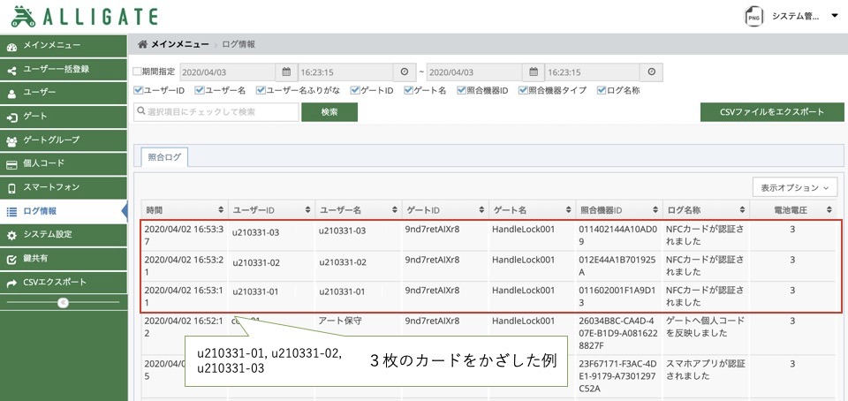Enable the 期間指定 checkbox
The height and width of the screenshot is (401, 848).
tap(137, 72)
